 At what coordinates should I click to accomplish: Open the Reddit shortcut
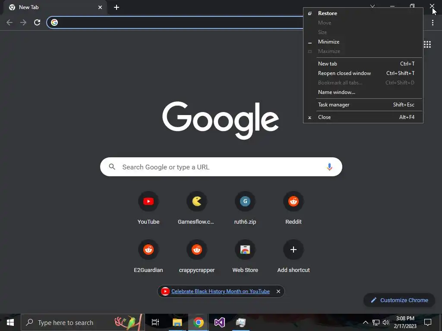tap(293, 208)
